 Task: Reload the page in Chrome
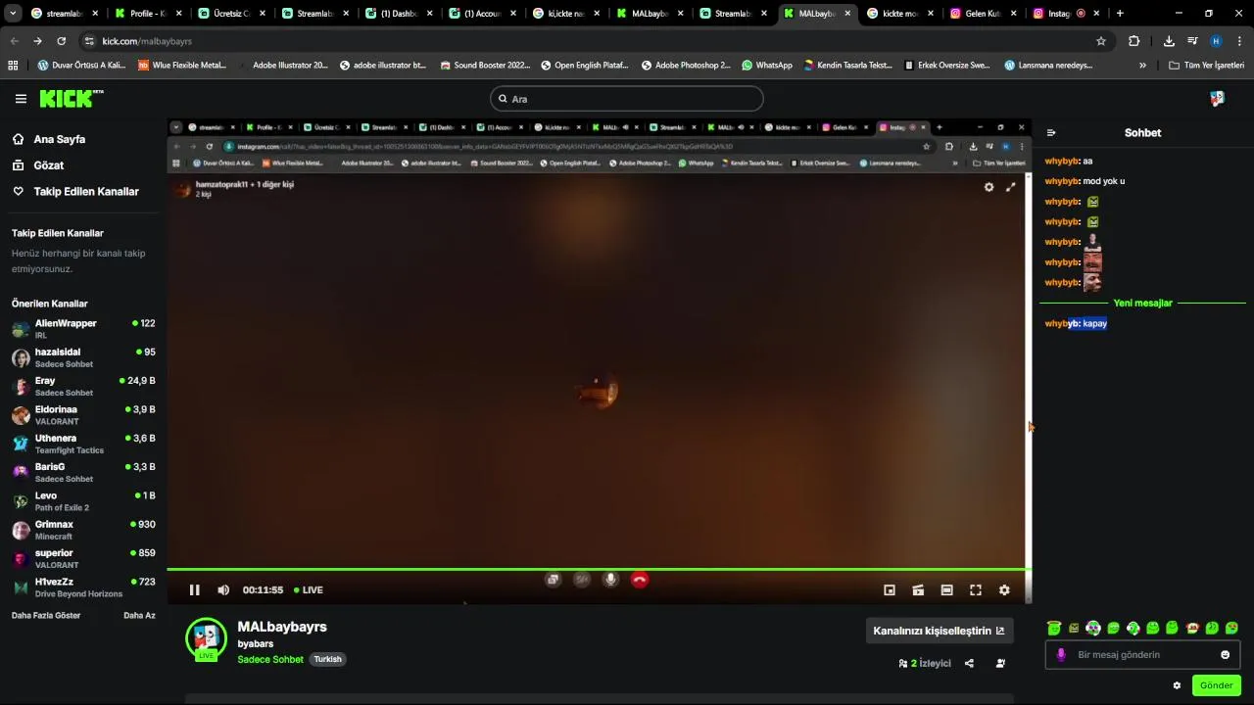pos(61,41)
